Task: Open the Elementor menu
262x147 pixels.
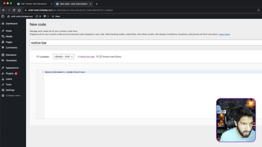Action: click(11, 55)
